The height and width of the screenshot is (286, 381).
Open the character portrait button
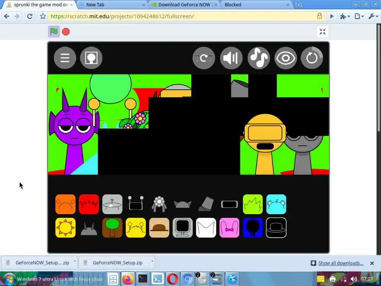[x=91, y=58]
